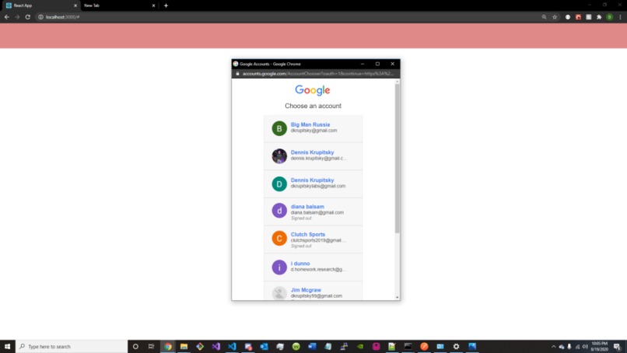Go back in main Chrome window
627x353 pixels.
click(x=7, y=17)
